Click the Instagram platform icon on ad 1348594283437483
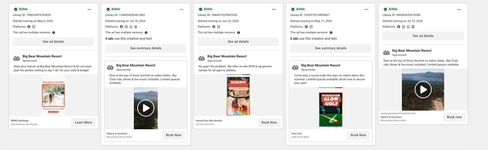This screenshot has height=150, width=488. click(126, 27)
